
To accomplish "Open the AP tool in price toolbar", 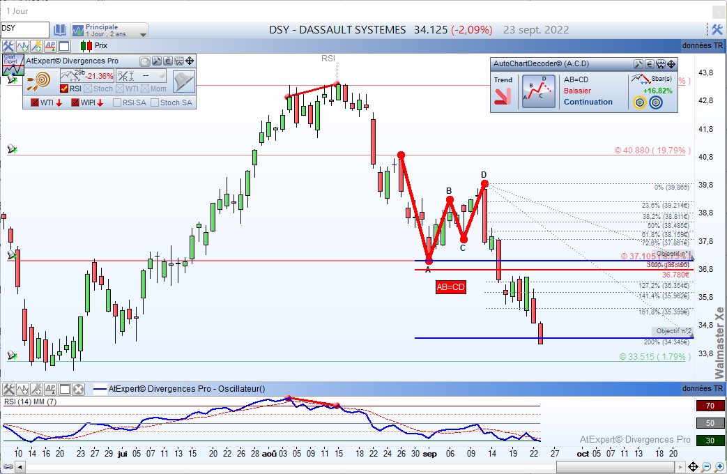I will click(x=50, y=46).
